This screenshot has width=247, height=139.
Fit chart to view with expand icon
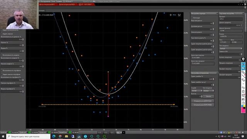click(179, 15)
